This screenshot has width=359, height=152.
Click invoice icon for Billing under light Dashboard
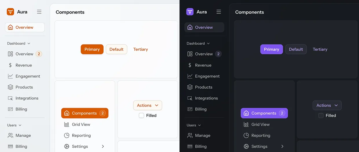(10, 109)
